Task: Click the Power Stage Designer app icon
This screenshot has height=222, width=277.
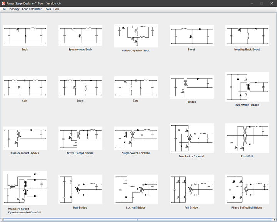Action: (3, 3)
